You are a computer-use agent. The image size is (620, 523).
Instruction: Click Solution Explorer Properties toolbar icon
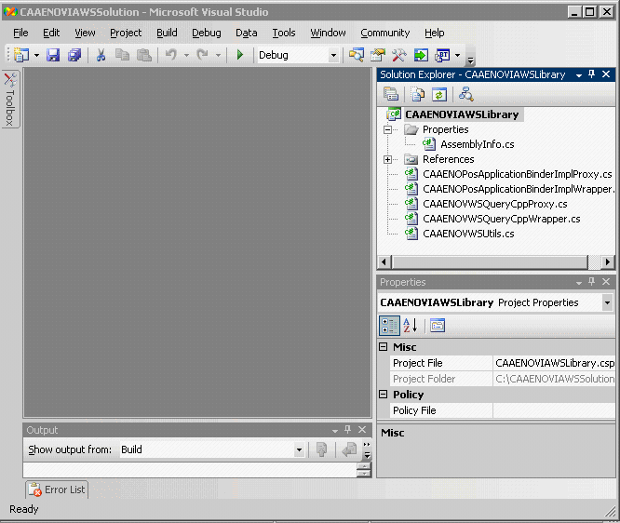[x=391, y=95]
